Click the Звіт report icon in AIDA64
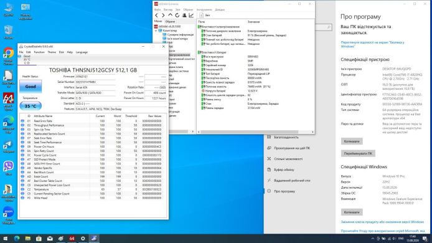432x243 pixels. [x=202, y=16]
